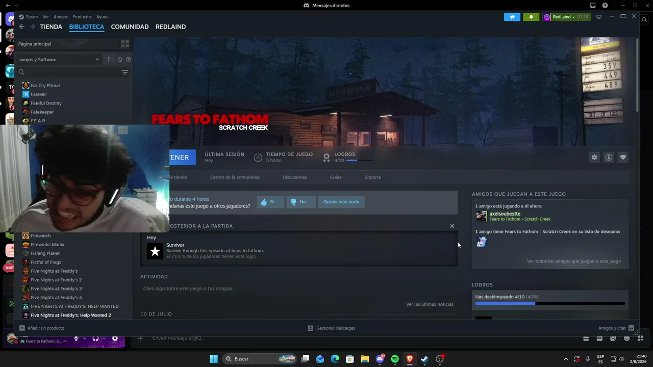Screen dimensions: 653x367
Task: Open axelsoubestte friend avatar
Action: pos(482,216)
